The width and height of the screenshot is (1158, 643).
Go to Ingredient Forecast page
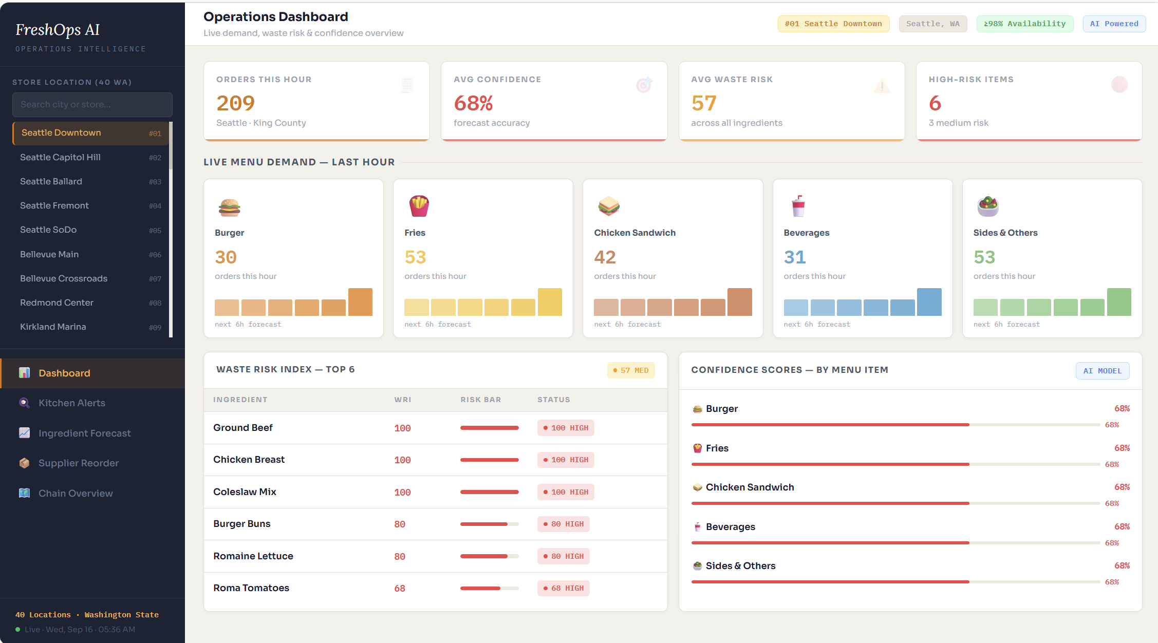pyautogui.click(x=92, y=433)
